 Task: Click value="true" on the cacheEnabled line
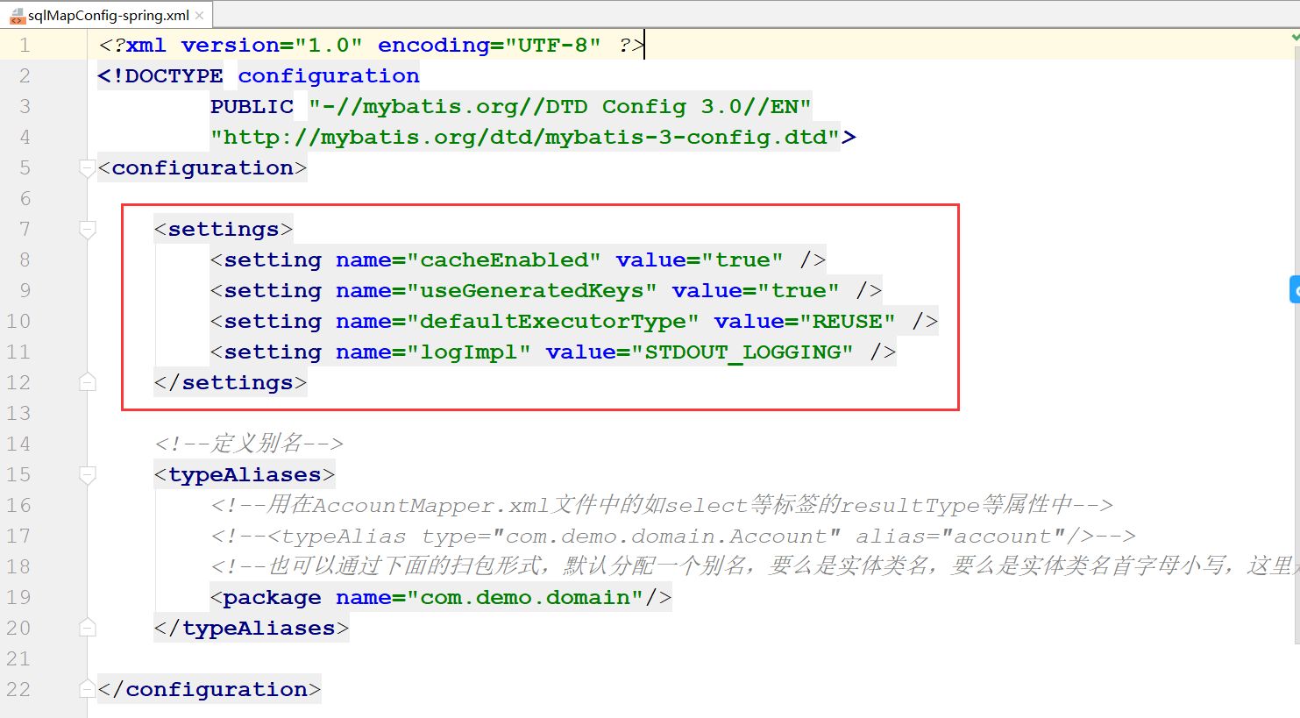pos(700,260)
